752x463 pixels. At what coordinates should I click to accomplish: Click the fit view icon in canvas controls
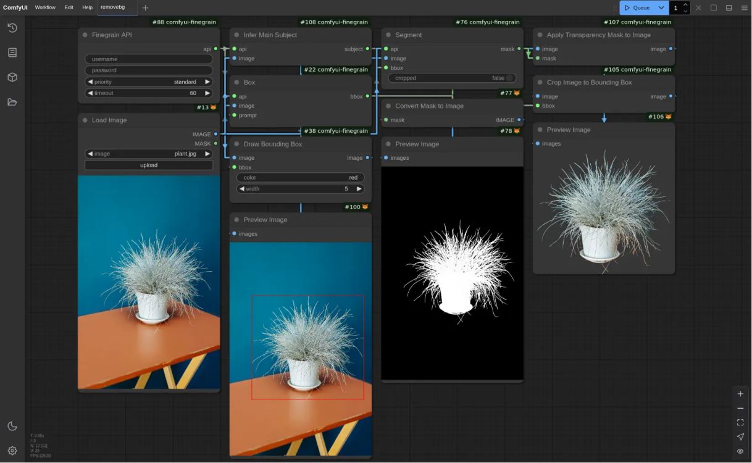tap(740, 423)
